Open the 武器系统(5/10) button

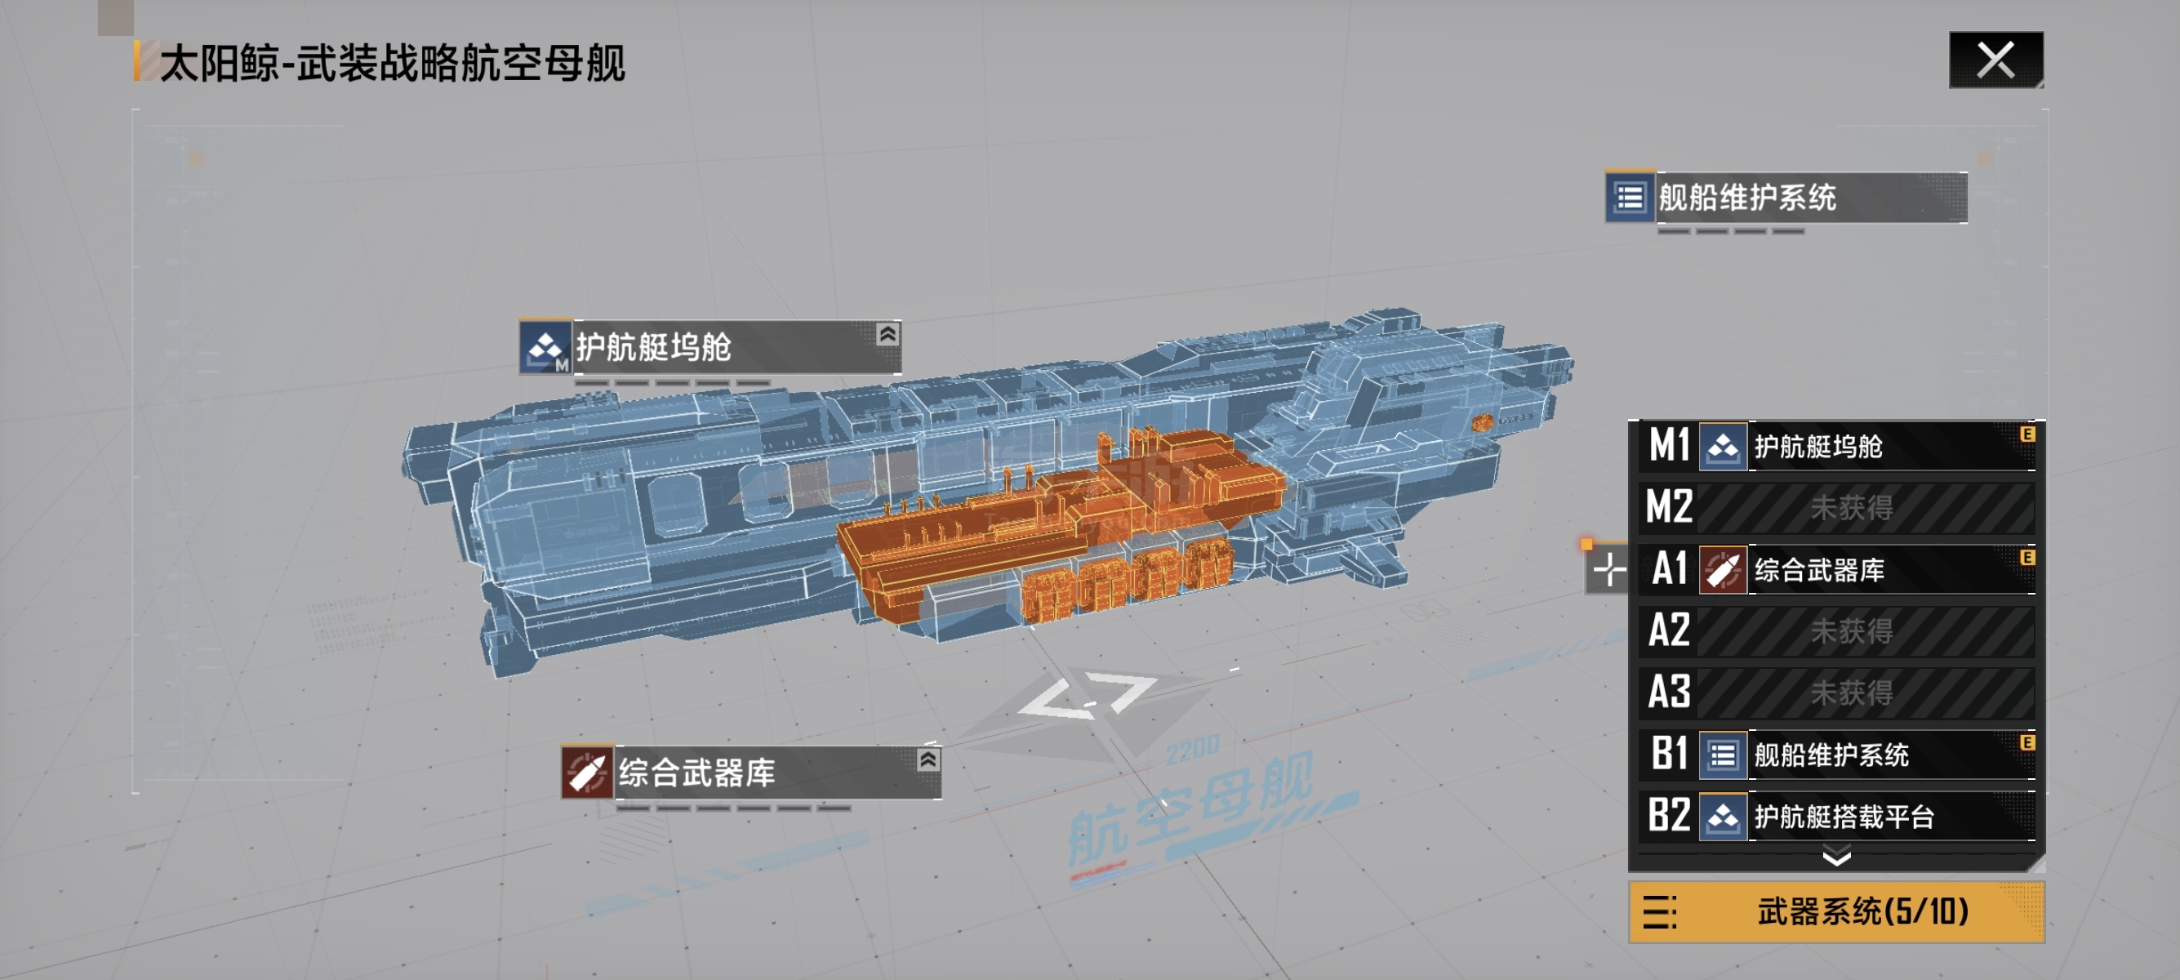(1836, 912)
